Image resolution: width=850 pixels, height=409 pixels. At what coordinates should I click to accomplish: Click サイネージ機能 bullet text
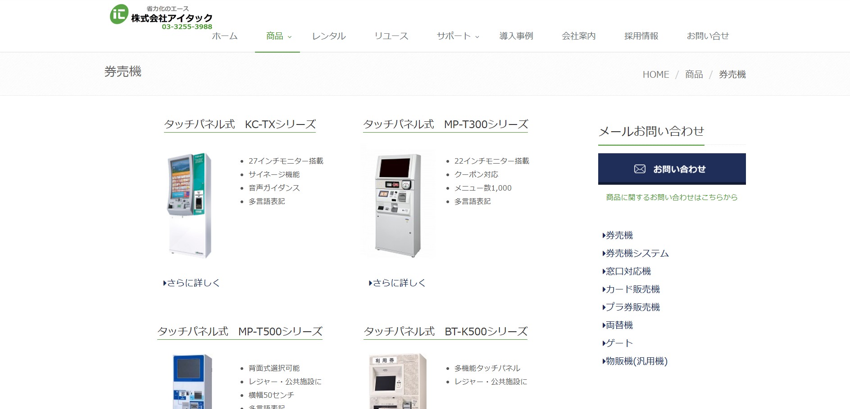[x=274, y=174]
